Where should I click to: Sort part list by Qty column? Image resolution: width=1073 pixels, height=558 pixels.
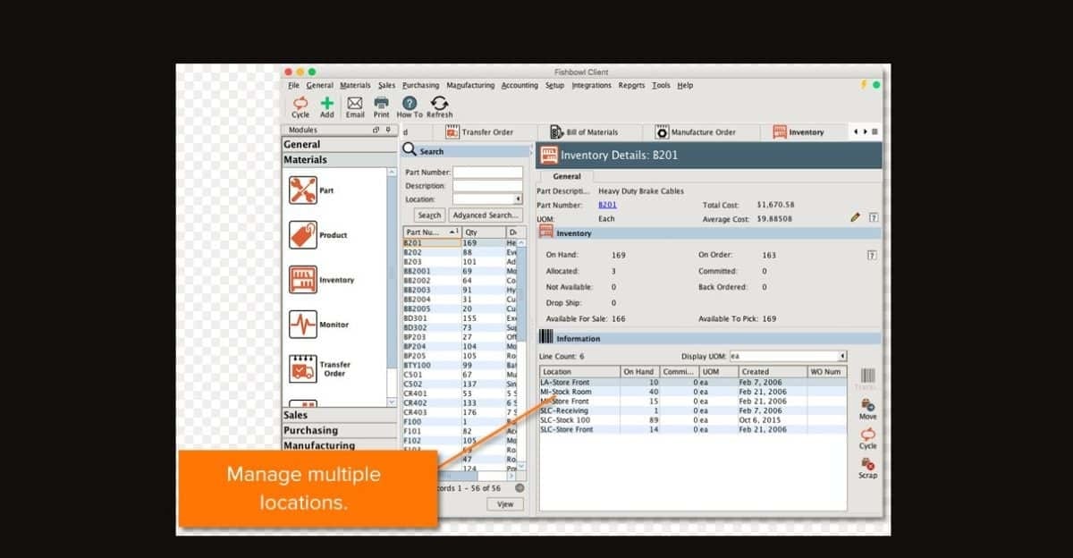click(483, 232)
